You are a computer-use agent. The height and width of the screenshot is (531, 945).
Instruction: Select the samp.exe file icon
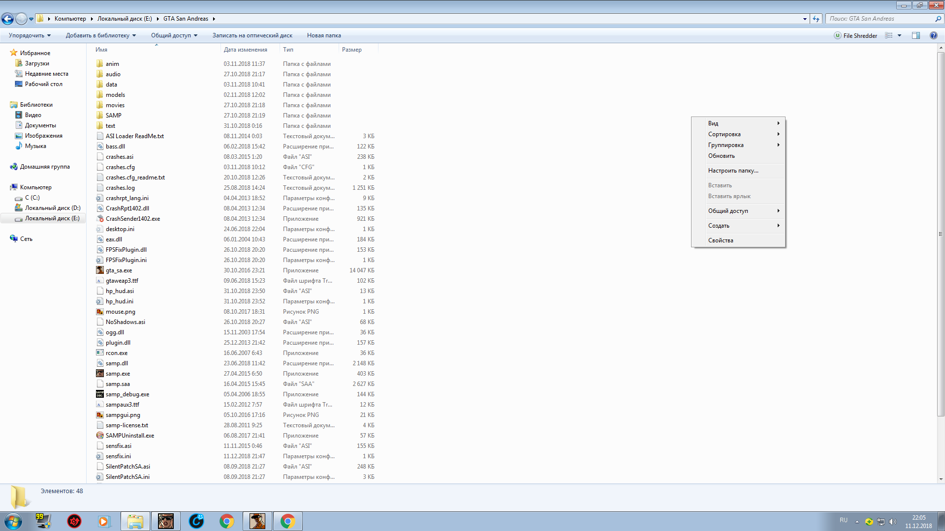[x=100, y=374]
